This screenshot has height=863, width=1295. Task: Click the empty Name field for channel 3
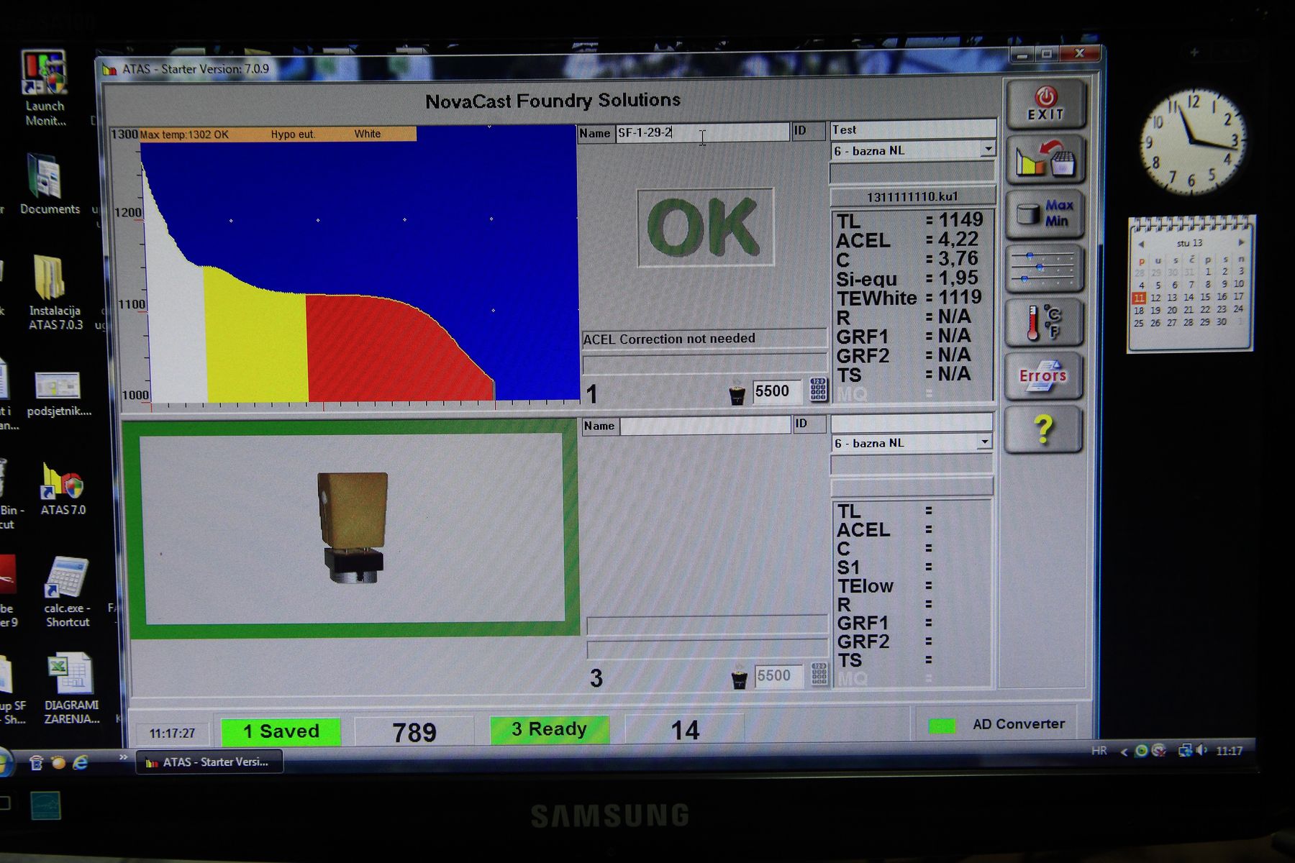706,425
